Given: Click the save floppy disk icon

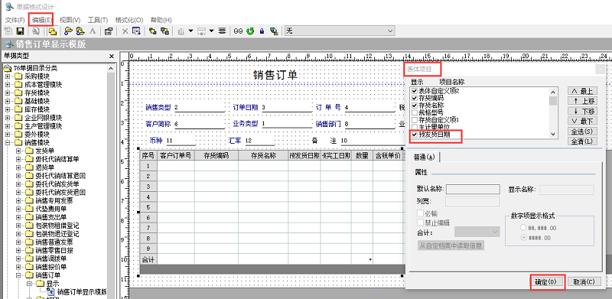Looking at the screenshot, I should coord(20,31).
